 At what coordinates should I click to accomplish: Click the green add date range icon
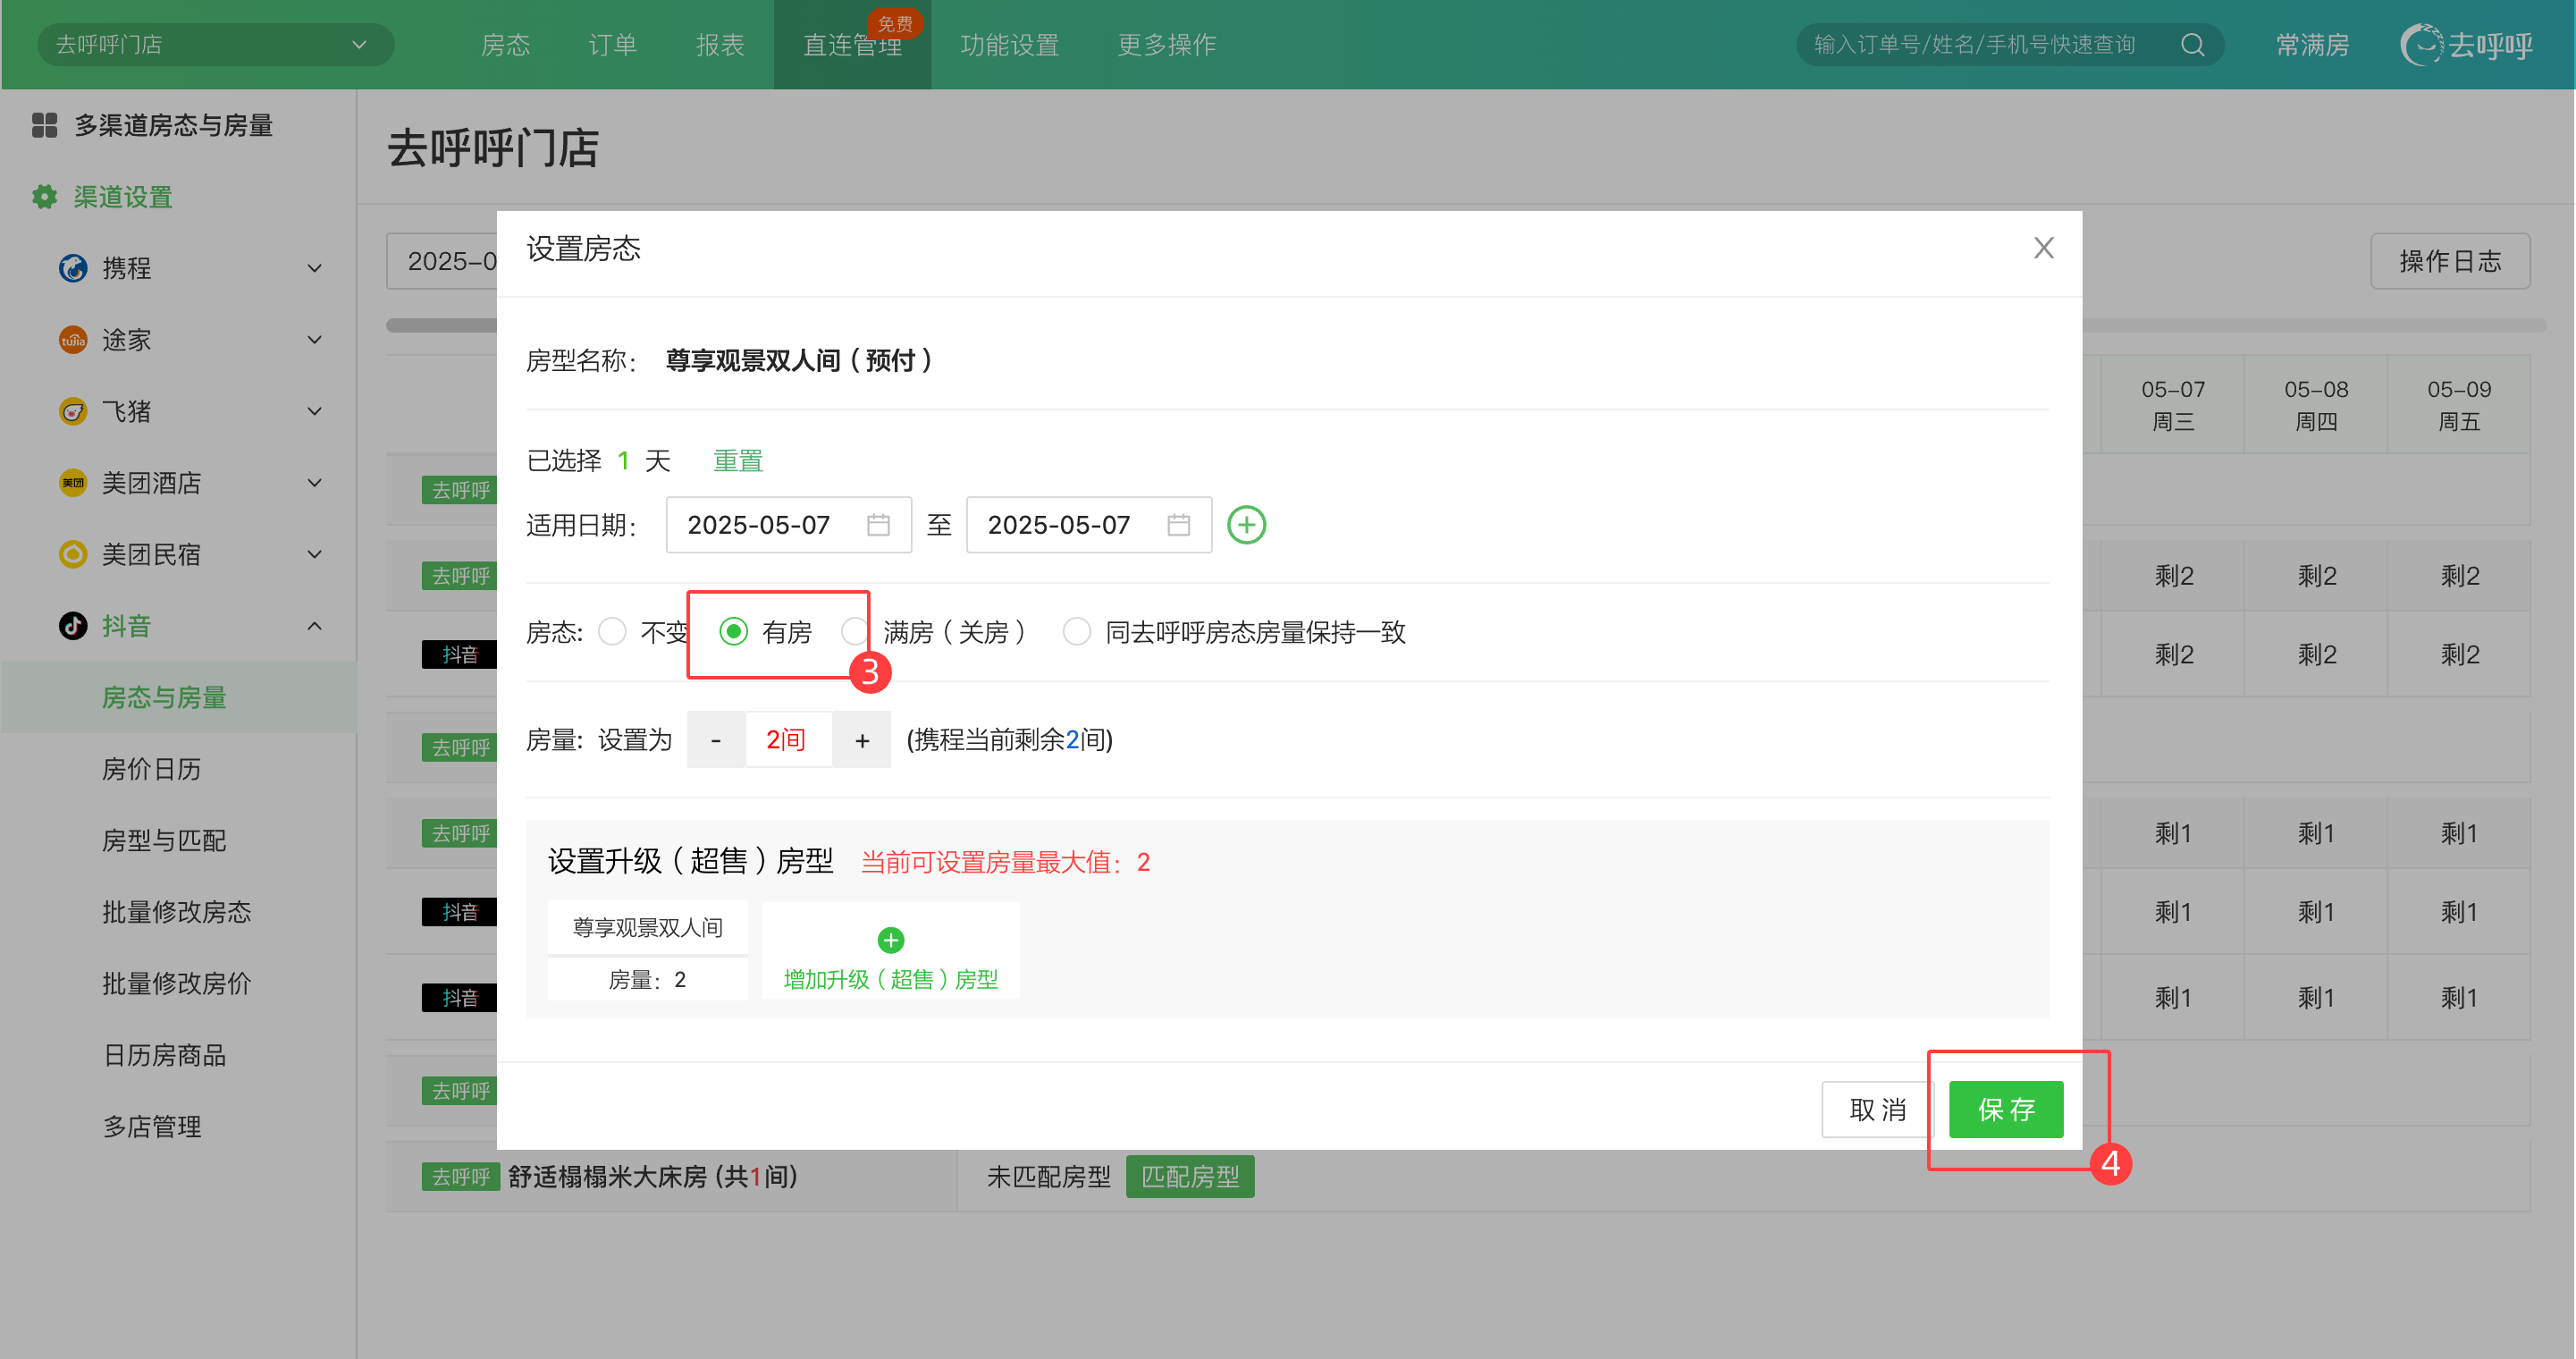click(1246, 525)
